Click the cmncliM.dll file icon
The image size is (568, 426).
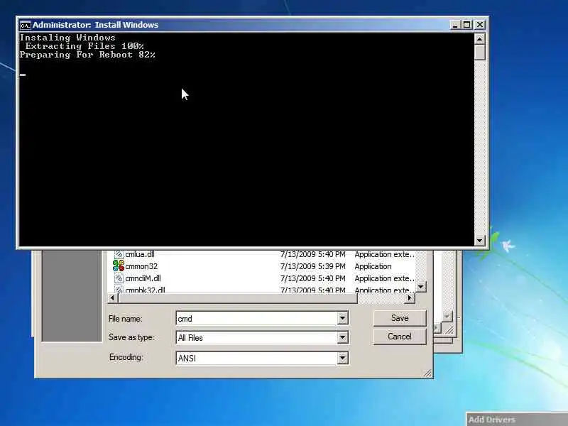(x=119, y=278)
